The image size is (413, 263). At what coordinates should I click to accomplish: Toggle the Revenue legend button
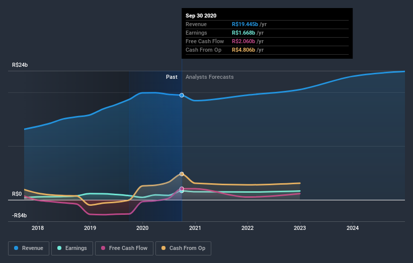29,248
